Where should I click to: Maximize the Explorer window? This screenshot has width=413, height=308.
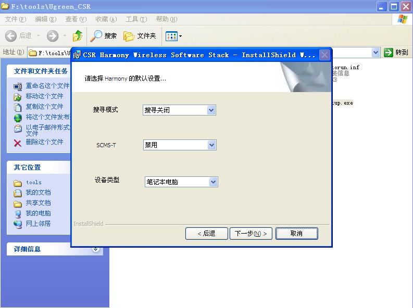pos(394,6)
